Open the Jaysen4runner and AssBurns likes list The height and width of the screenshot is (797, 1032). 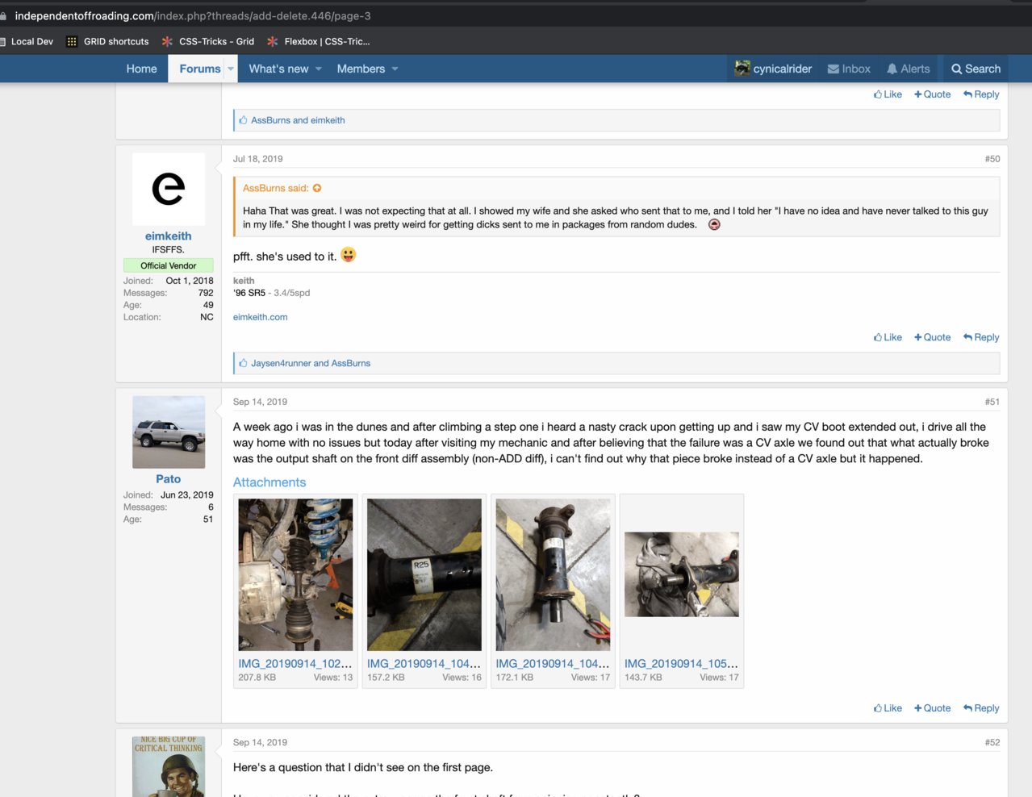[311, 363]
